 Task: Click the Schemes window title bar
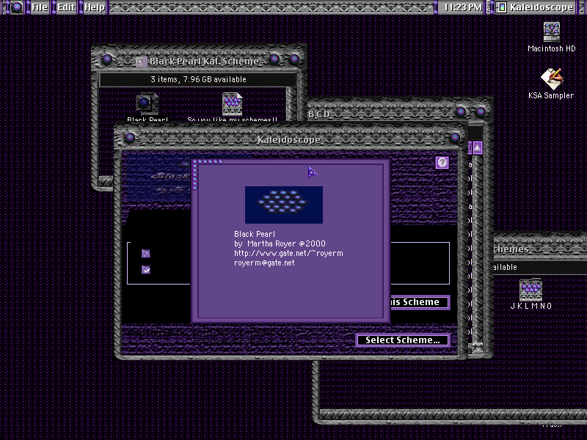tap(540, 247)
